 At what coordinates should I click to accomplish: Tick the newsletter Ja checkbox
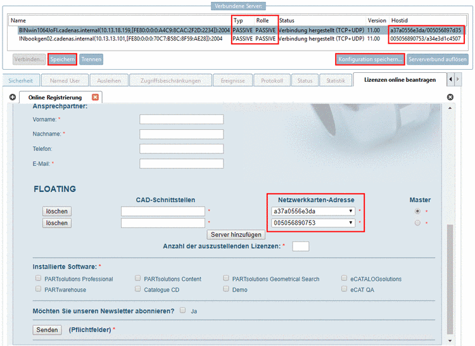pyautogui.click(x=182, y=311)
